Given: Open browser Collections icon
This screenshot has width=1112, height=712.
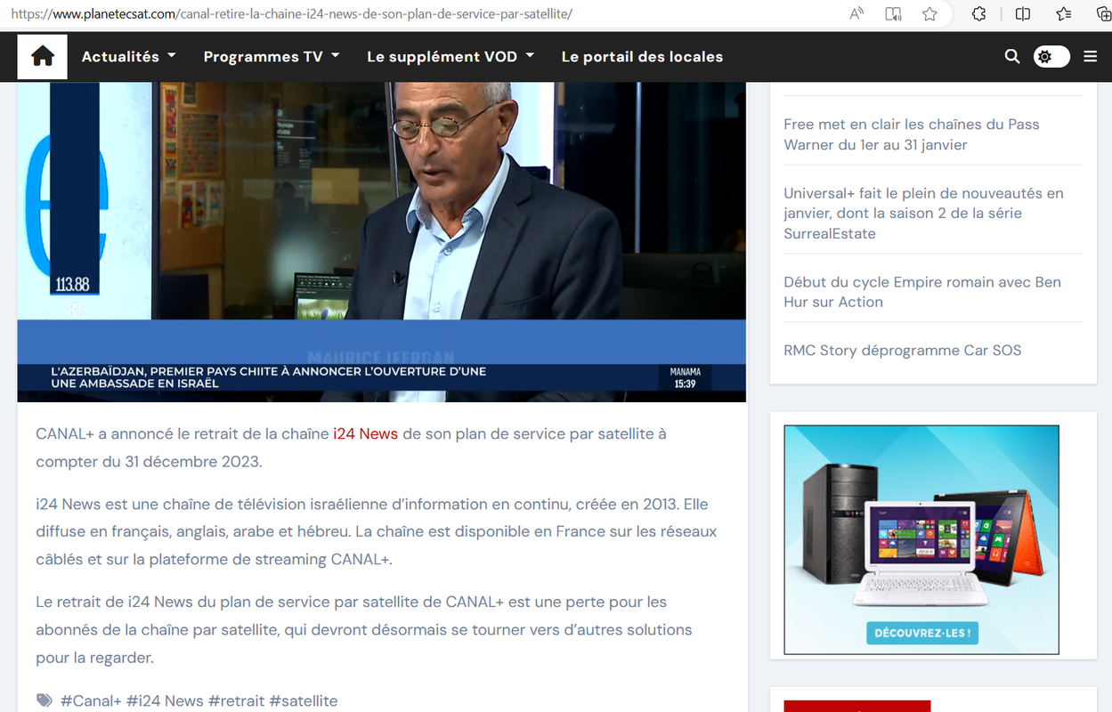Looking at the screenshot, I should point(1103,13).
